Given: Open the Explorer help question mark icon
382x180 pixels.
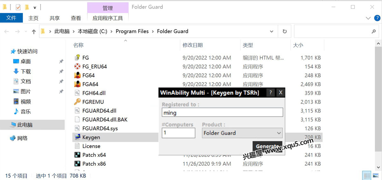Looking at the screenshot, I should [x=377, y=18].
